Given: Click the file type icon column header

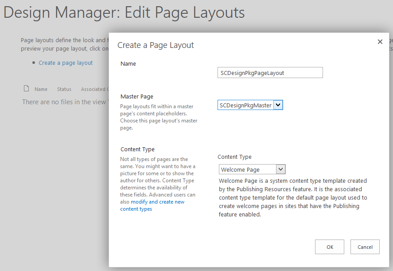Looking at the screenshot, I should point(27,88).
